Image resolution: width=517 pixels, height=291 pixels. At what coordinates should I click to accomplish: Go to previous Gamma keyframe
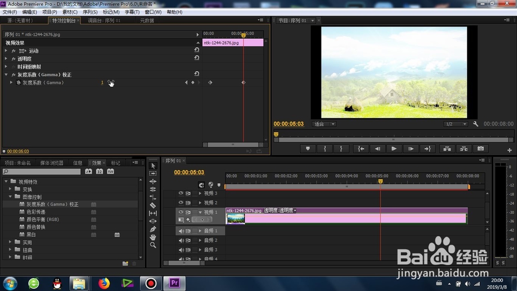(186, 82)
